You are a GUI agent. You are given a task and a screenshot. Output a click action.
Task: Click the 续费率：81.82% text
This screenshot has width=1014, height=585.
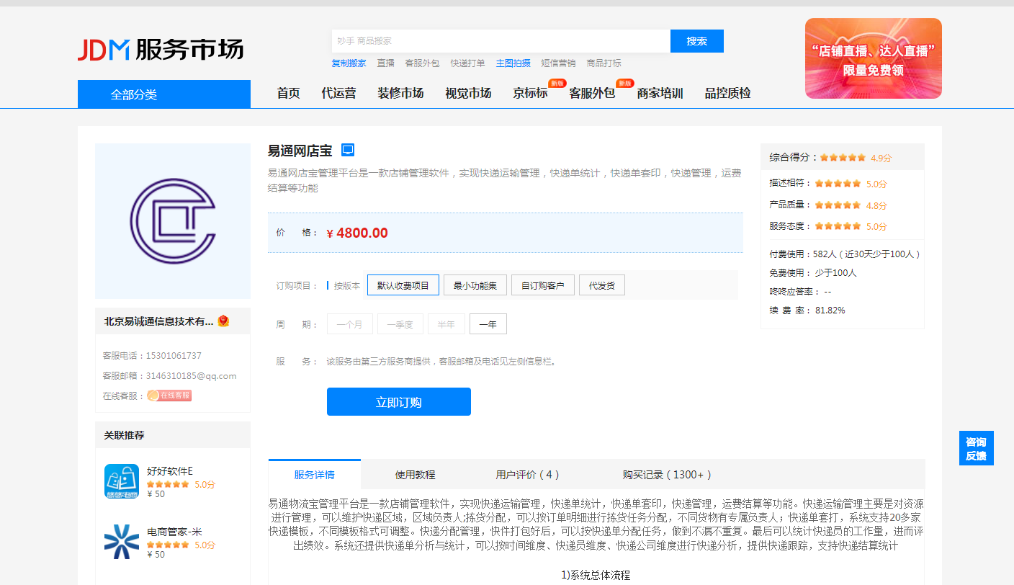807,311
